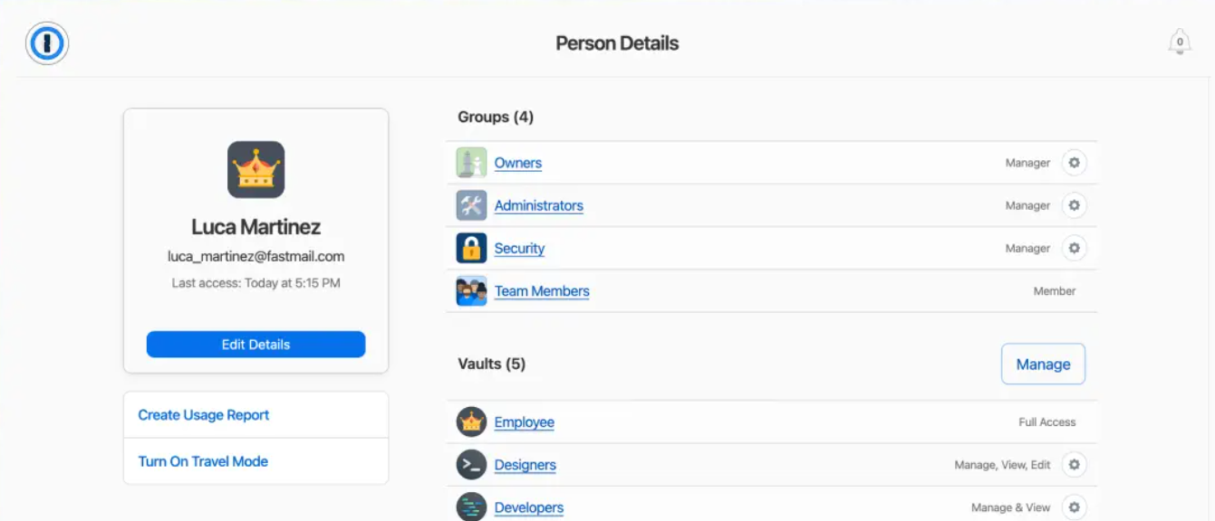Select the Team Members group icon
The image size is (1215, 521).
point(471,290)
